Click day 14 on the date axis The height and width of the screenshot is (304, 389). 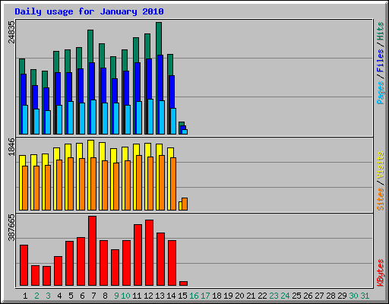coord(171,296)
